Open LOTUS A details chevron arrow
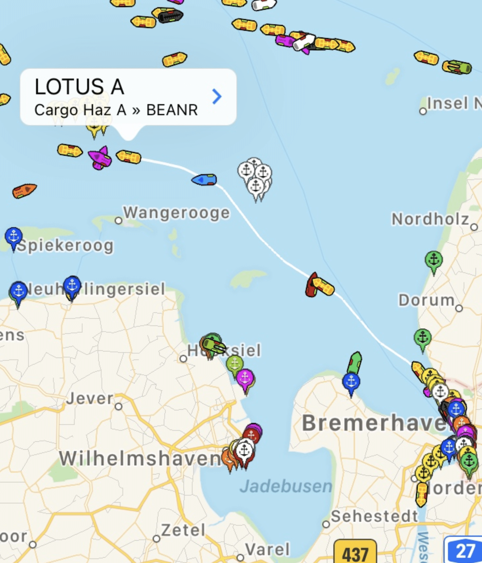The width and height of the screenshot is (482, 563). 217,97
